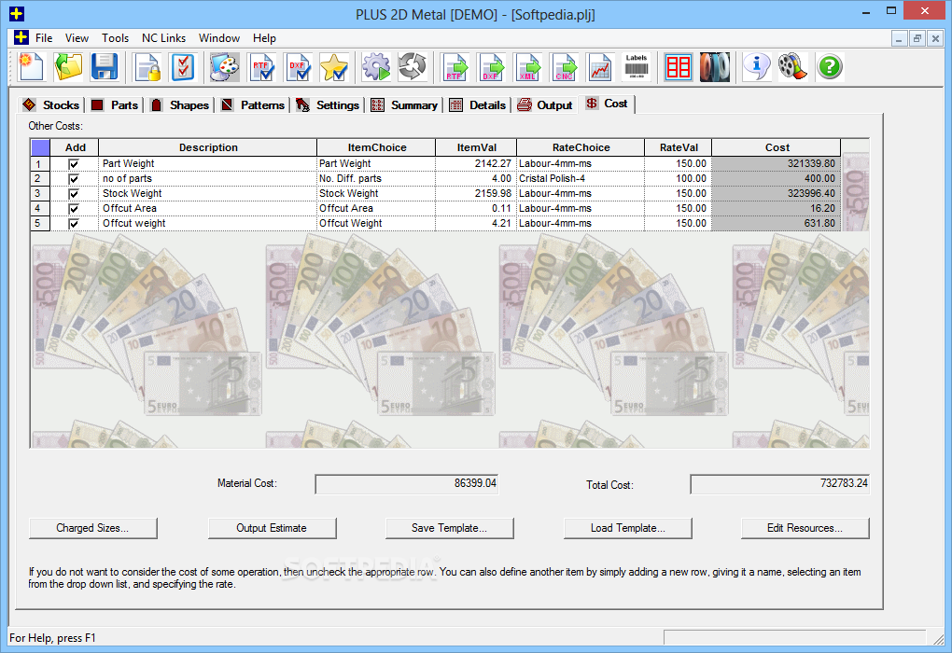Open ItemChoice cell 'Offcut Area'
Viewport: 952px width, 653px height.
click(376, 208)
